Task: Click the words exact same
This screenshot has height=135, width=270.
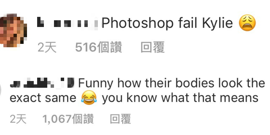Action: (43, 98)
